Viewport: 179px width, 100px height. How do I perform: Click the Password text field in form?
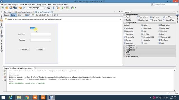(41, 40)
